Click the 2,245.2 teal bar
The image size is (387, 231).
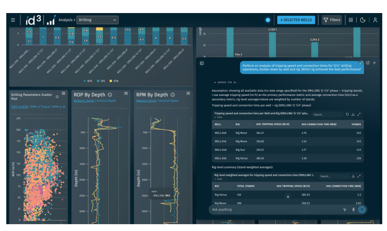(x=314, y=50)
